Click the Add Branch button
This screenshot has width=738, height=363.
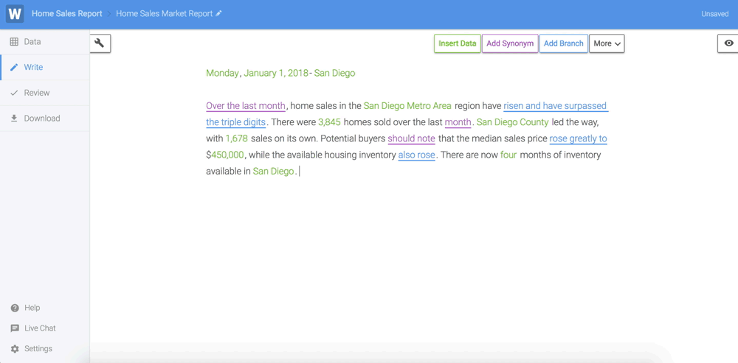[563, 43]
